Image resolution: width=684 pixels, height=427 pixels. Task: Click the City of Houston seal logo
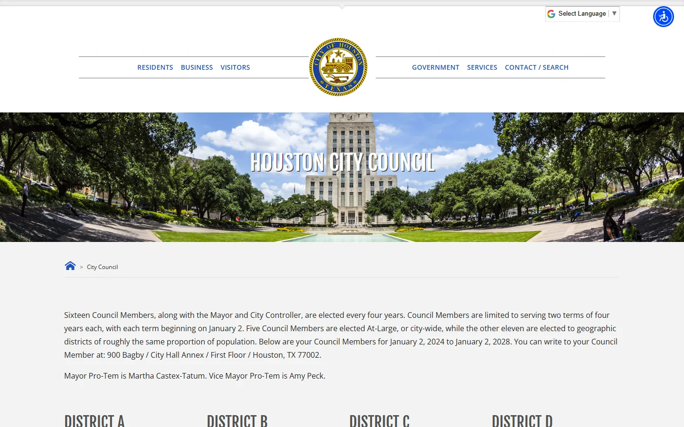pyautogui.click(x=338, y=67)
